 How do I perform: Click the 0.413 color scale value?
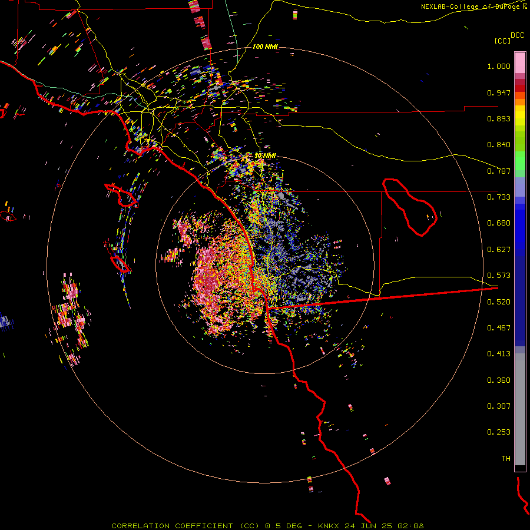pyautogui.click(x=499, y=354)
